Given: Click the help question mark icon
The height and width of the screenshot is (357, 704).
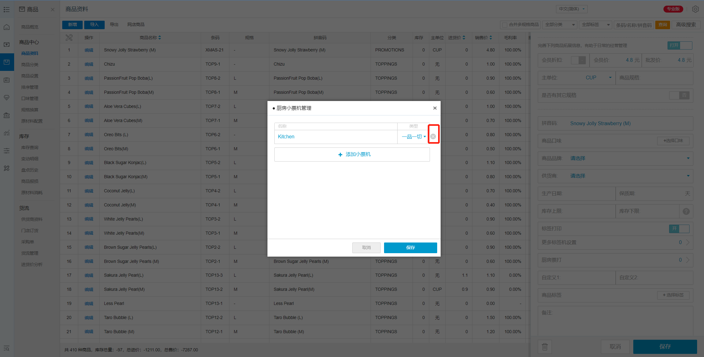Looking at the screenshot, I should coord(686,211).
